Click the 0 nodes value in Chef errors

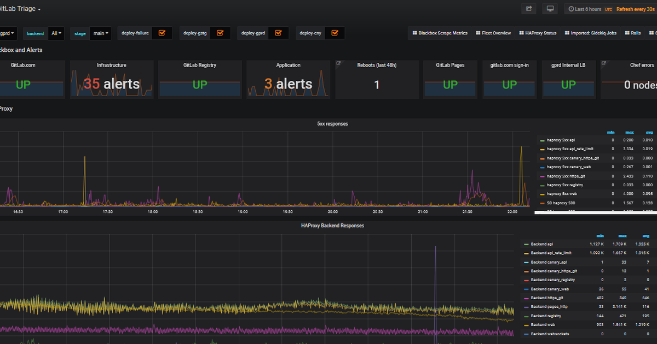641,85
